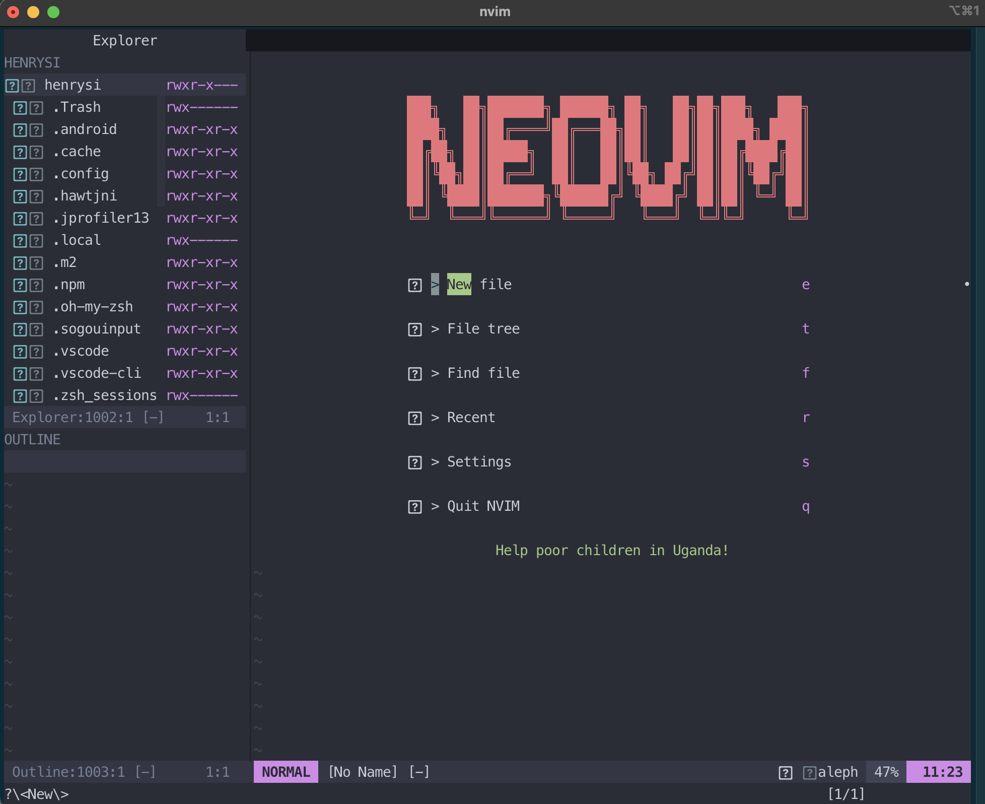
Task: Click the icon beside the Settings entry
Action: pyautogui.click(x=414, y=462)
